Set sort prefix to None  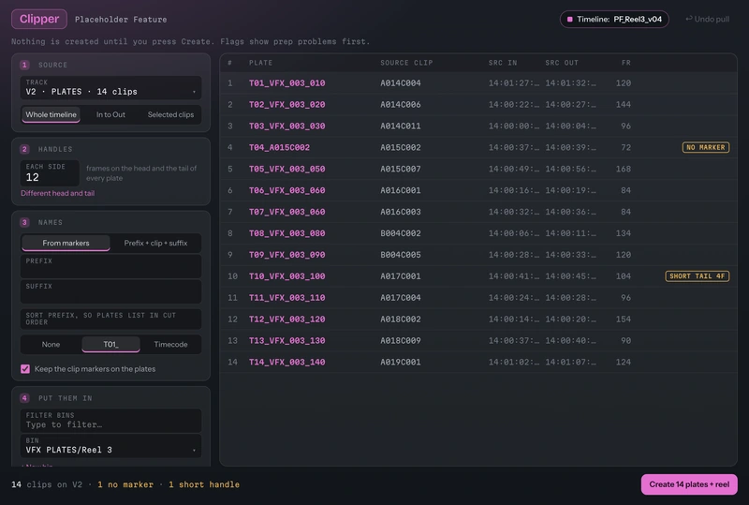click(51, 345)
